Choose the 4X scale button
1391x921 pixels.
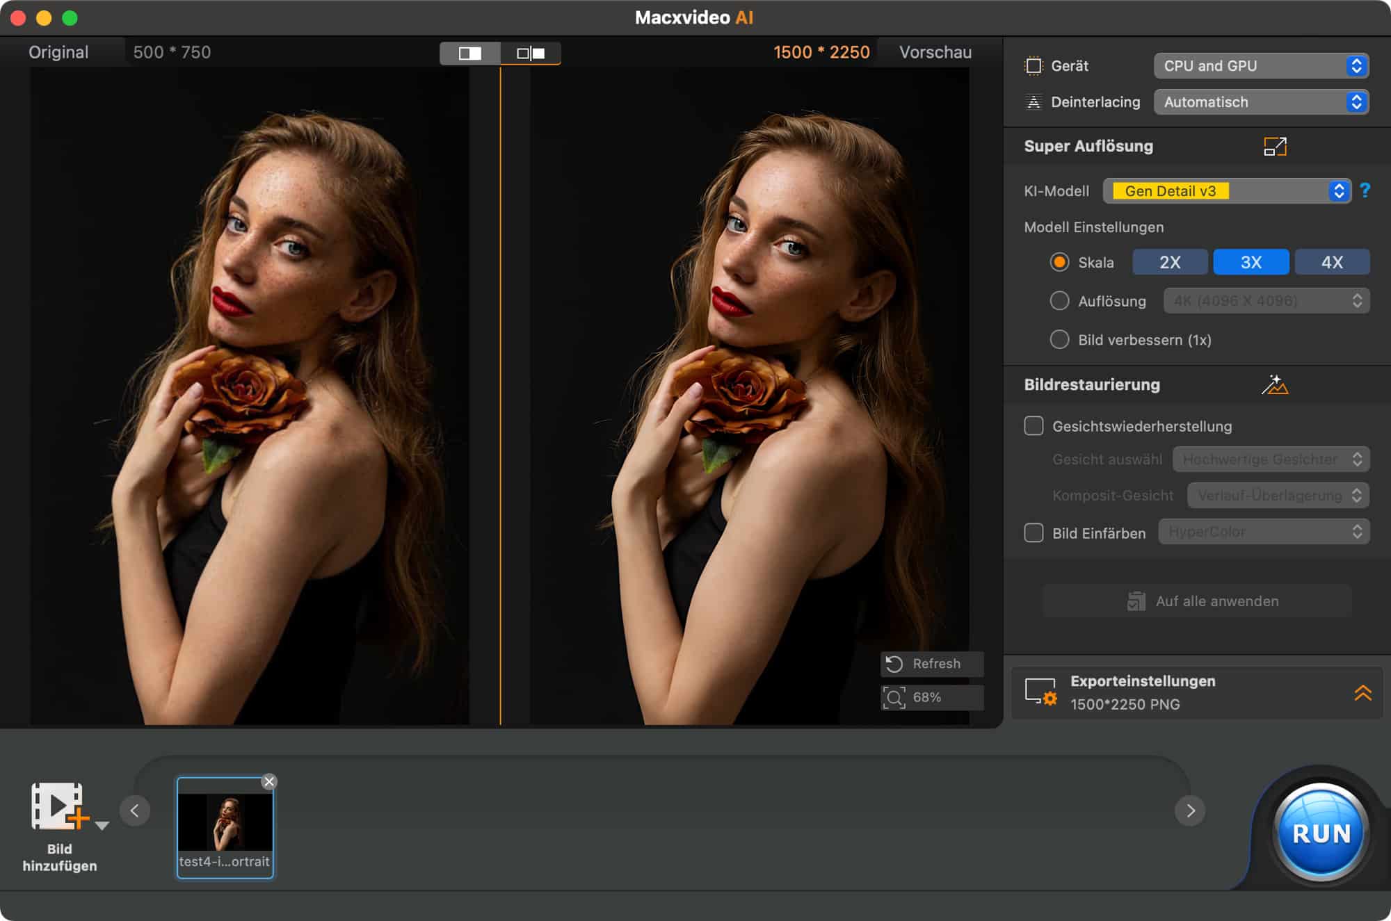pyautogui.click(x=1332, y=263)
